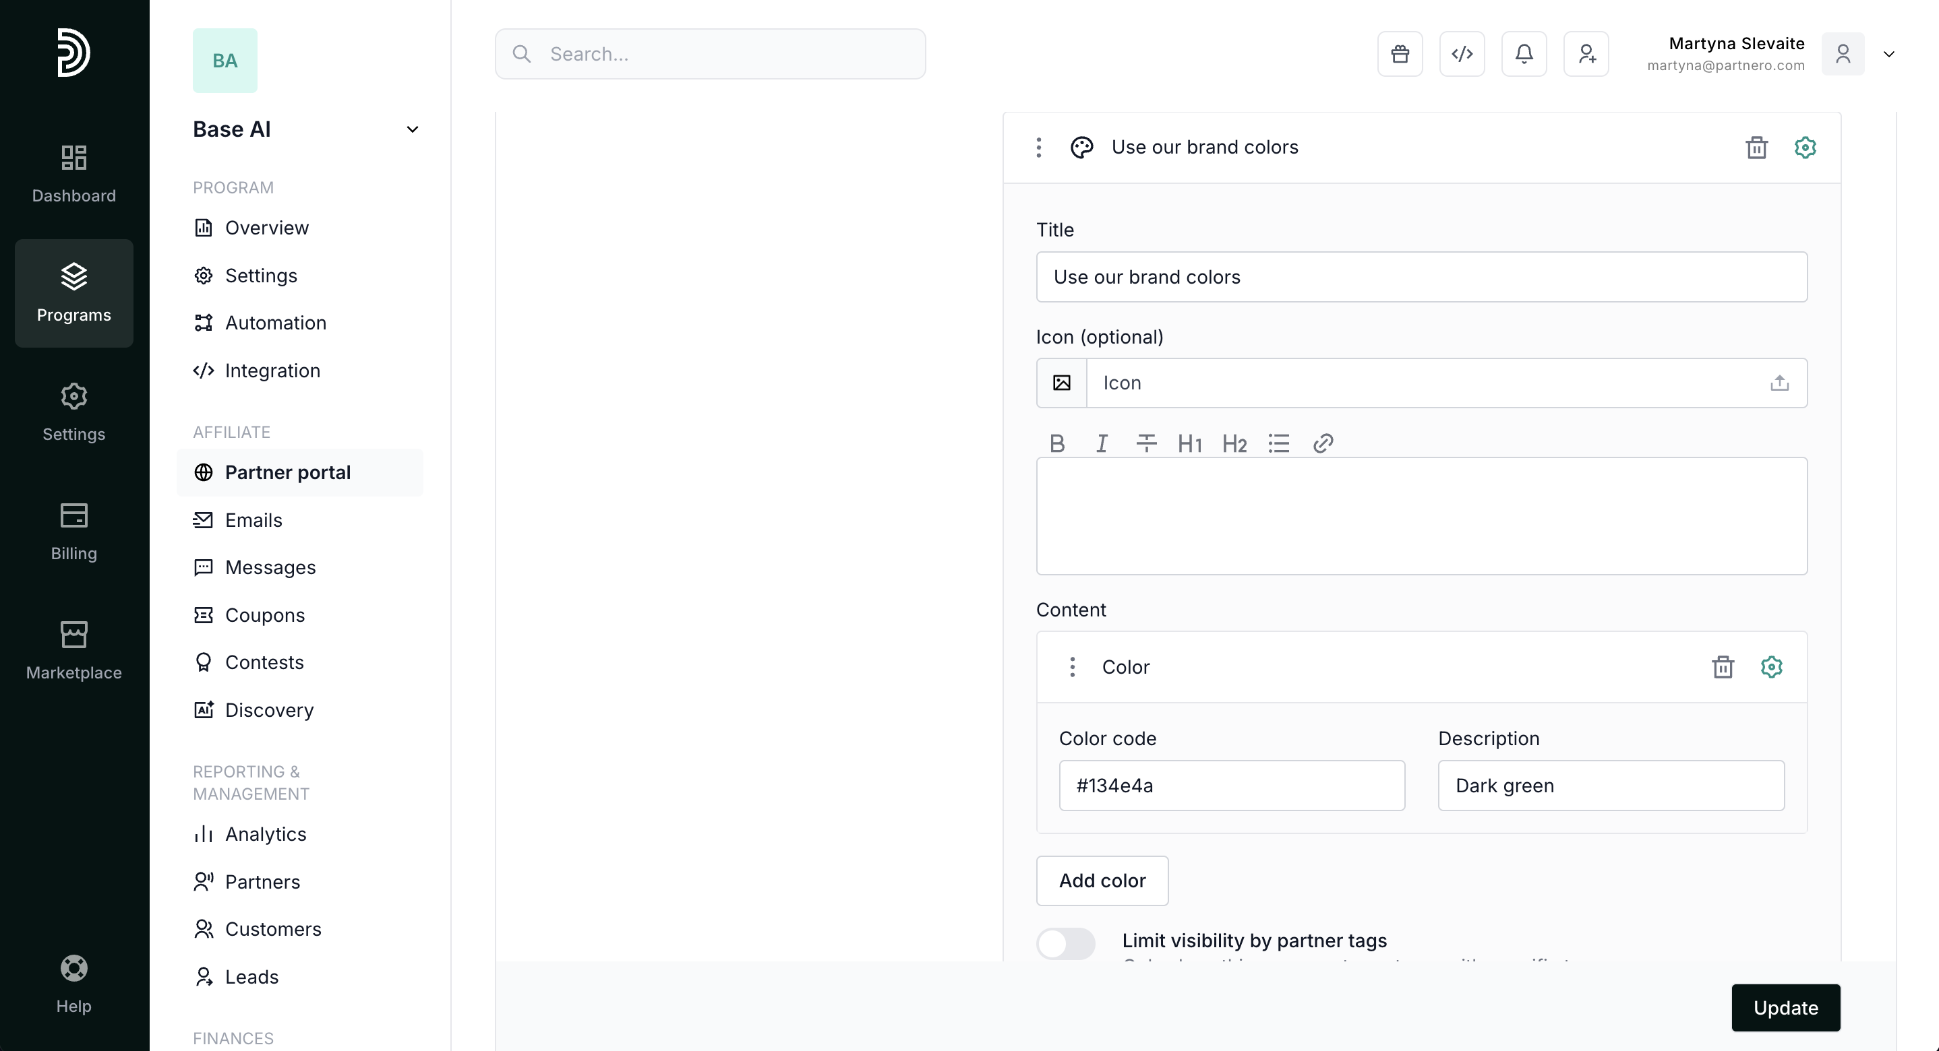Go to the Coupons page
This screenshot has width=1939, height=1051.
pos(264,614)
